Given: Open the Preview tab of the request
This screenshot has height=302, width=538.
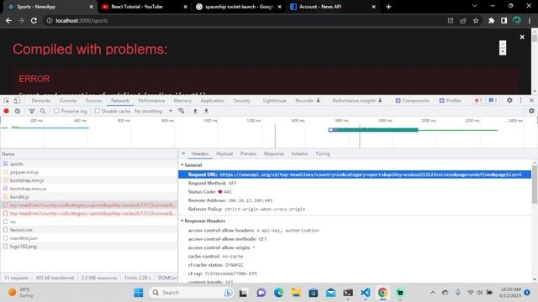Looking at the screenshot, I should (x=249, y=154).
